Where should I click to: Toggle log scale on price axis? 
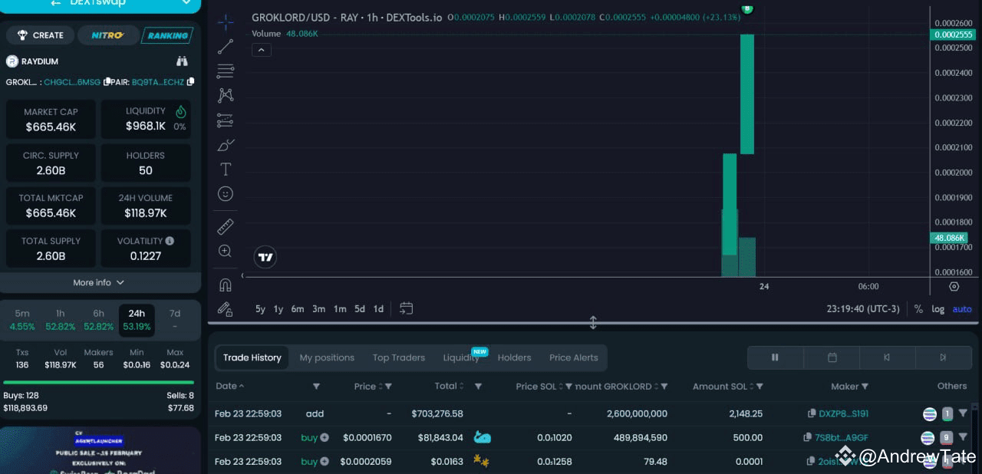(938, 309)
